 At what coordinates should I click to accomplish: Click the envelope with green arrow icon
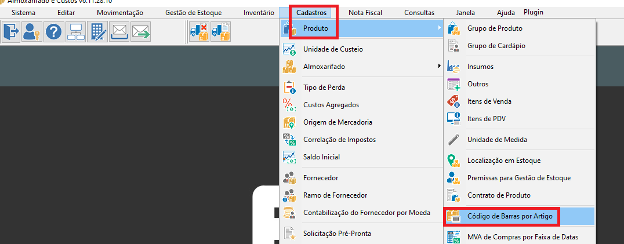tap(140, 31)
